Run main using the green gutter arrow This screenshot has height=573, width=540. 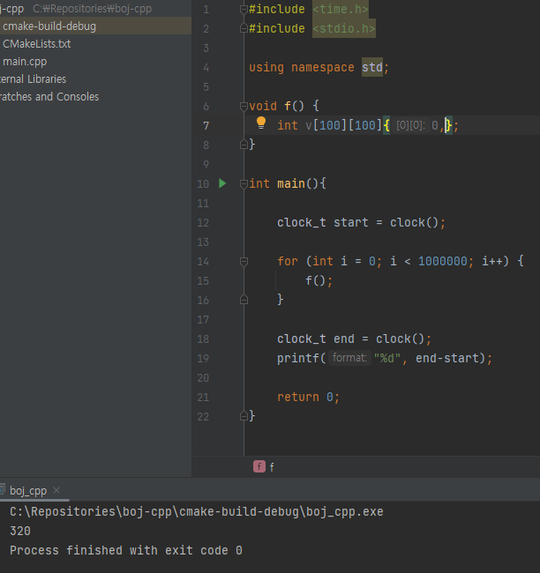pos(222,183)
